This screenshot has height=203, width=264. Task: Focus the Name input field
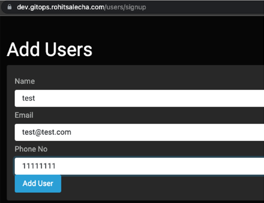139,98
